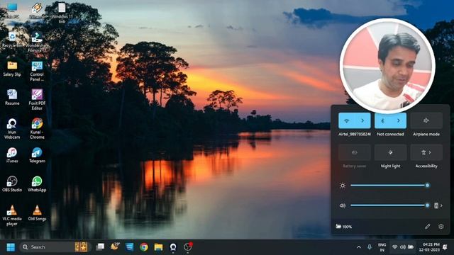This screenshot has width=454, height=255.
Task: Launch Wondershare Filmora 12 shortcut
Action: (37, 42)
